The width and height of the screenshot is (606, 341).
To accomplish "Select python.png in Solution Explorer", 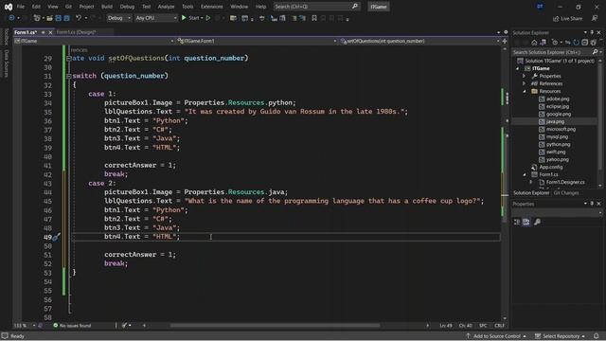I will (558, 144).
